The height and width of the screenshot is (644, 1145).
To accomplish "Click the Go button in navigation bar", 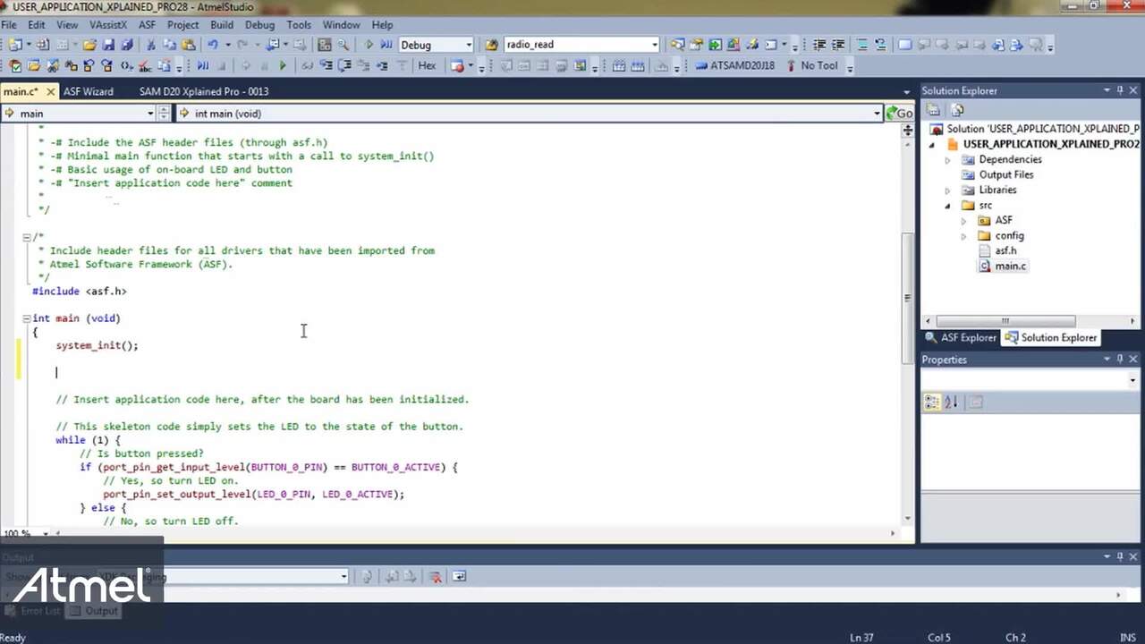I will point(899,114).
